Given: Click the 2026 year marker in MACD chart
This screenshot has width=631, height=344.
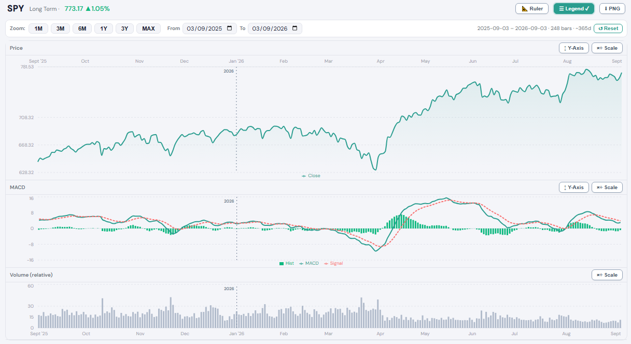Looking at the screenshot, I should [x=229, y=201].
